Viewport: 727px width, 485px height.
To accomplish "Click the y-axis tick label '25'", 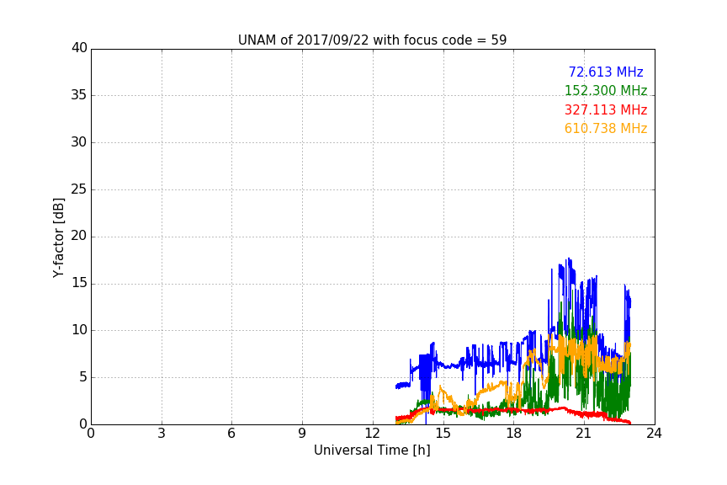I will pyautogui.click(x=79, y=189).
